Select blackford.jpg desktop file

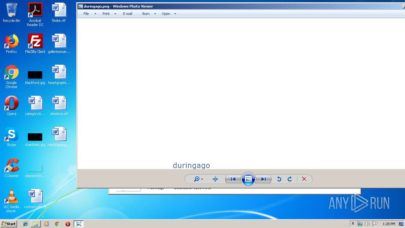pos(35,77)
